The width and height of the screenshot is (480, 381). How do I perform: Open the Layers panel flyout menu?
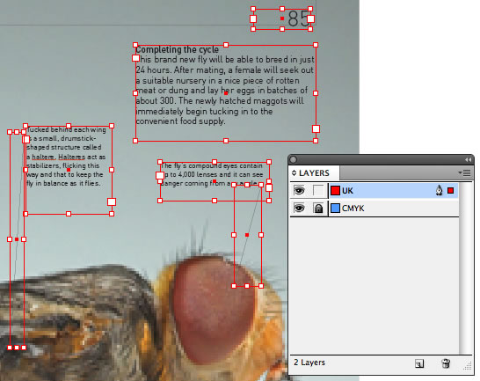coord(465,172)
